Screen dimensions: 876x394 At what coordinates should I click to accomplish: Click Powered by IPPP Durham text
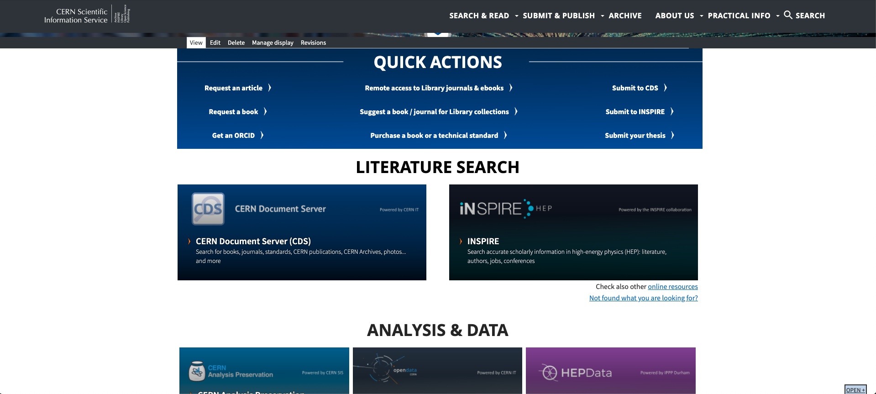pos(665,373)
